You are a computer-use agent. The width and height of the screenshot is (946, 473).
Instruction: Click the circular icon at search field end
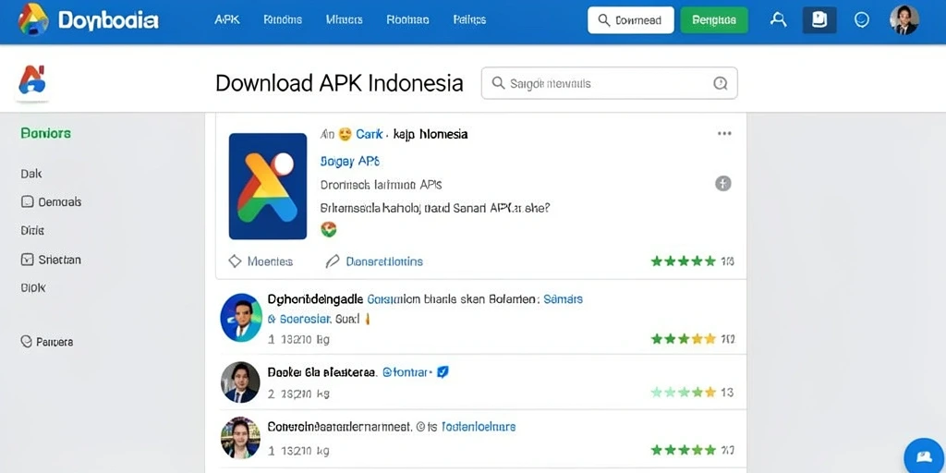pos(721,83)
